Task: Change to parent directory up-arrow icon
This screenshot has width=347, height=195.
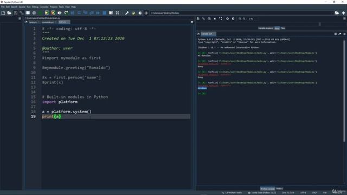Action: (x=343, y=13)
